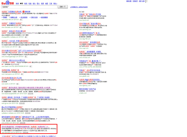The image size is (187, 137).
Task: Switch to the 贴吧 tab
Action: 26,3
